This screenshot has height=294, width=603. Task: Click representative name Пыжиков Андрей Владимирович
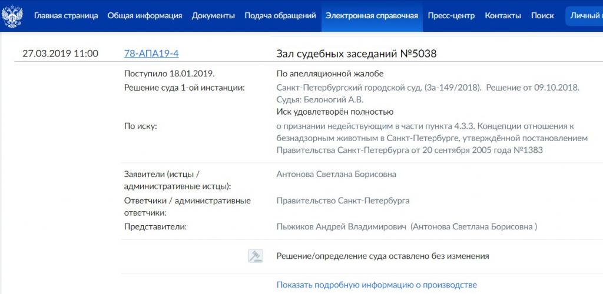342,227
